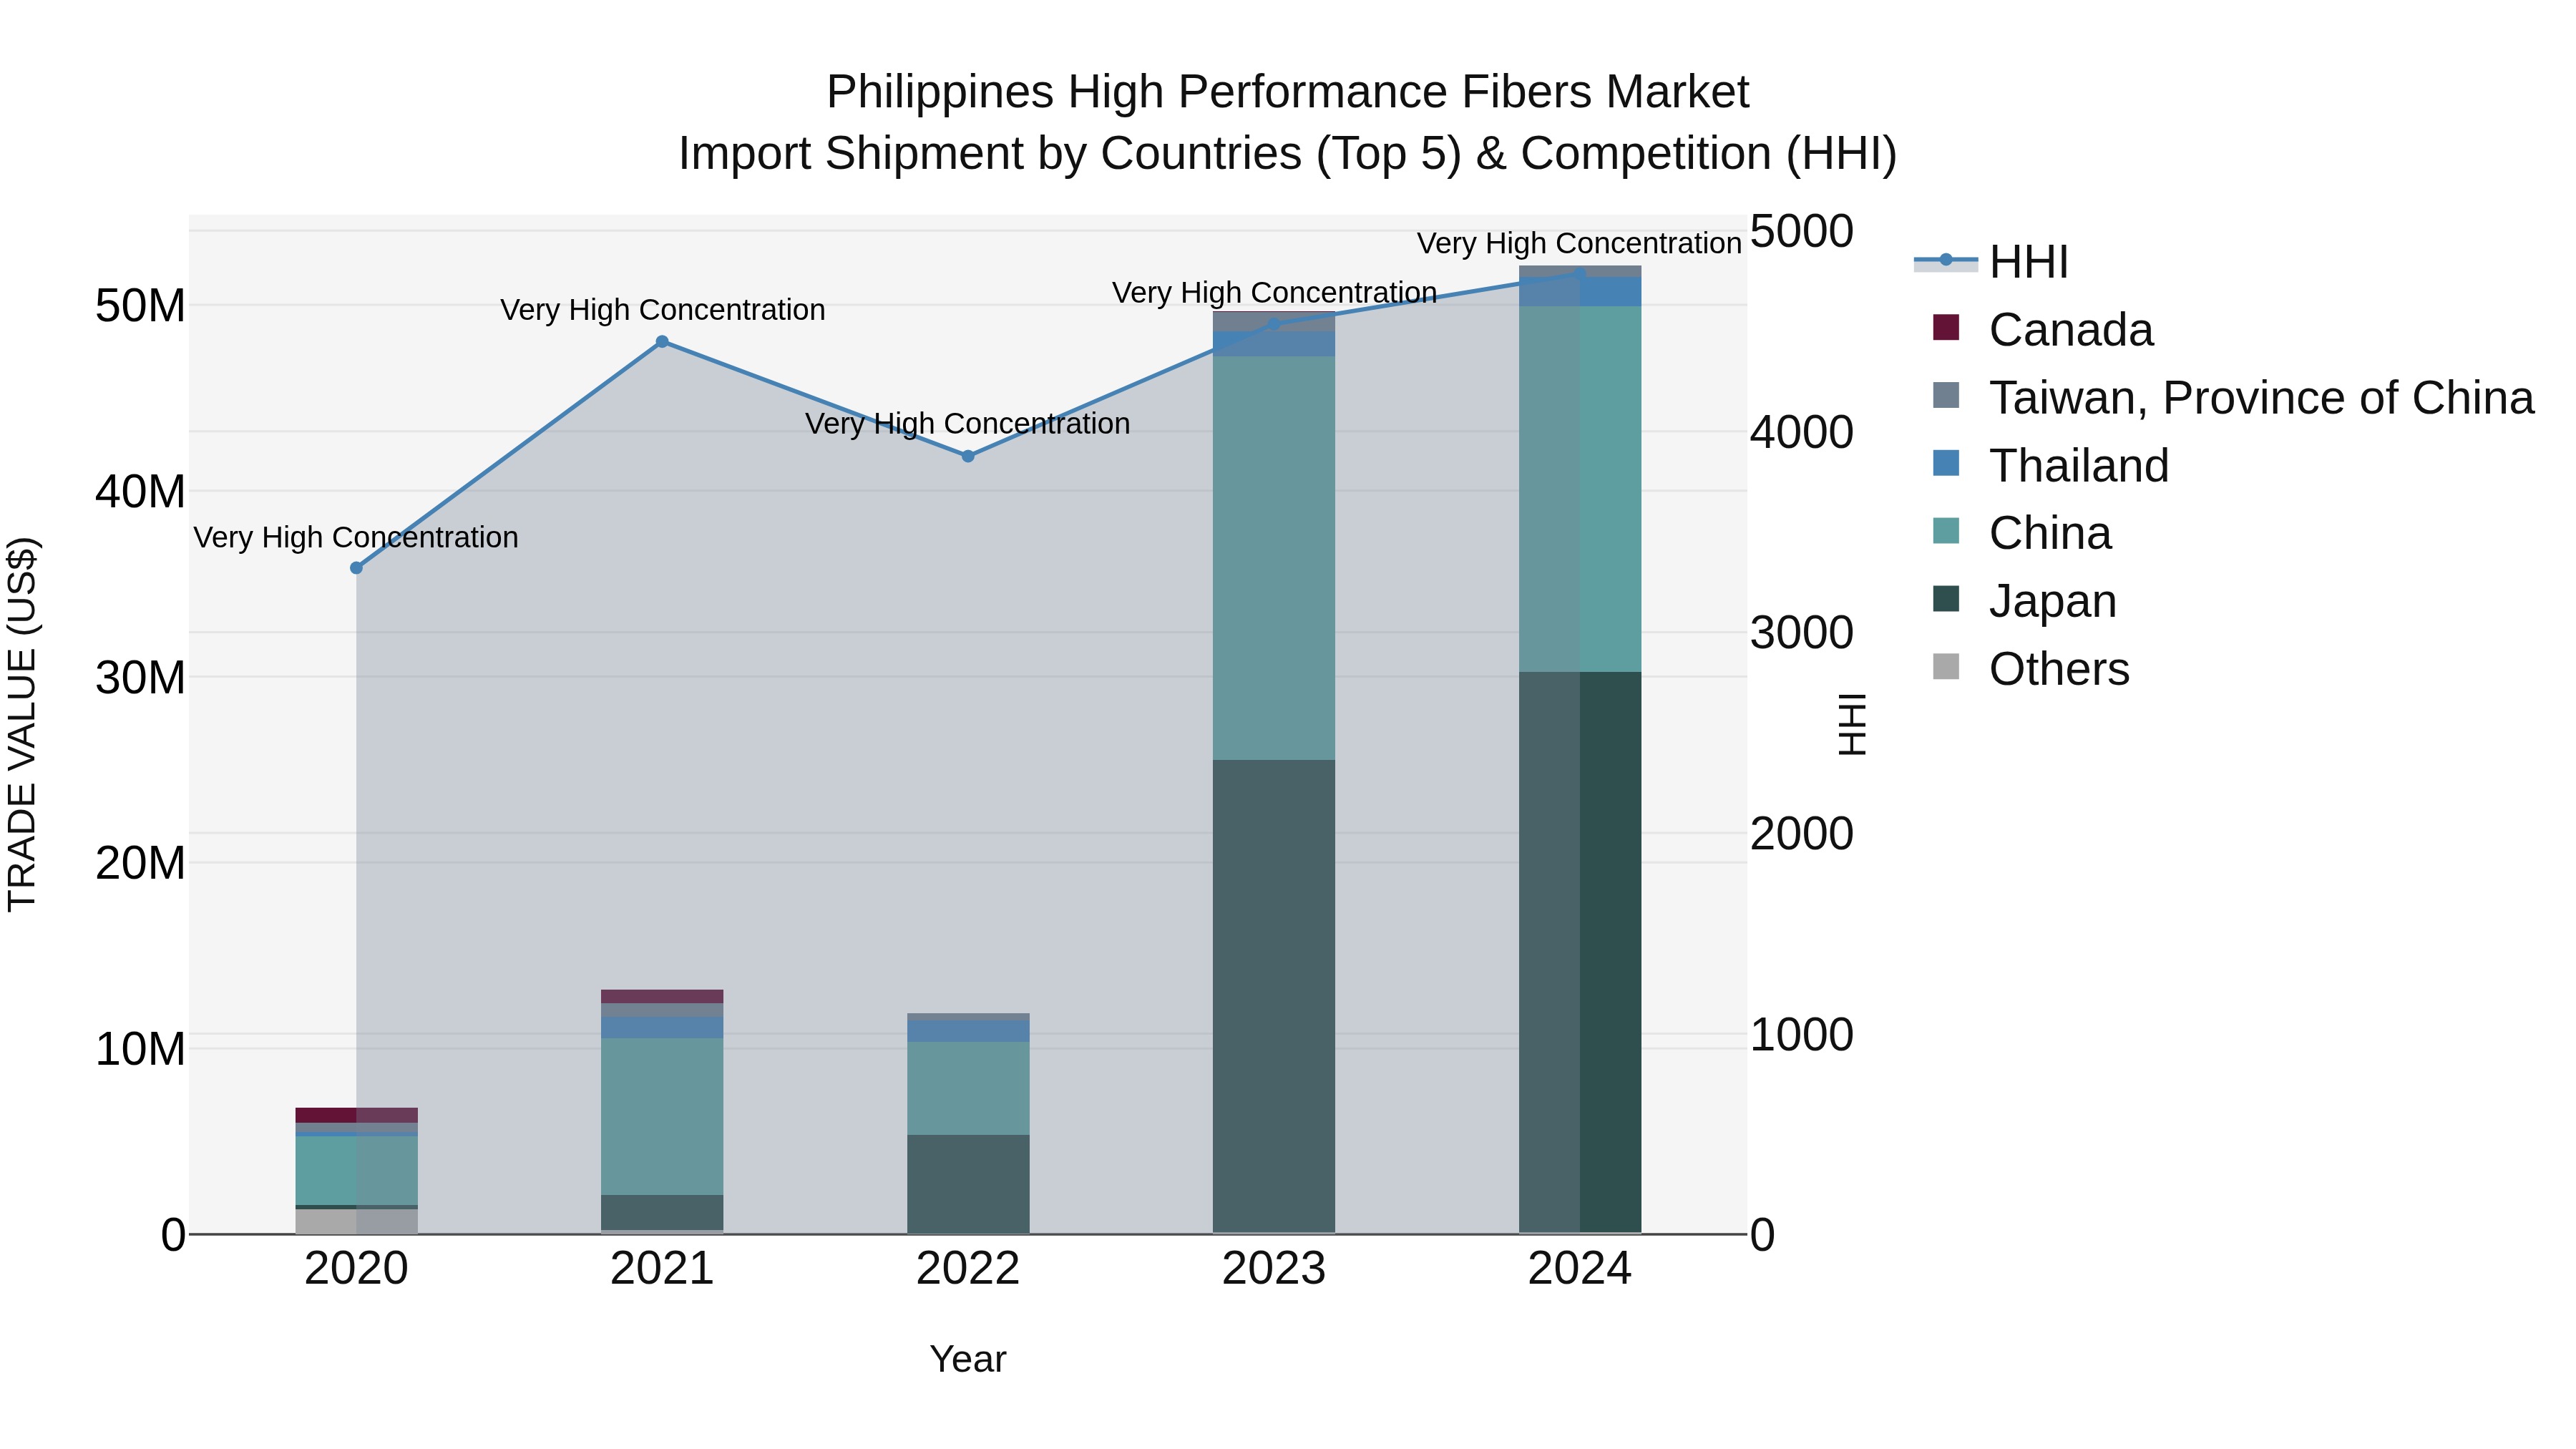Click 'Very High Concentration' annotation above 2022
Image resolution: width=2576 pixels, height=1449 pixels.
coord(968,424)
